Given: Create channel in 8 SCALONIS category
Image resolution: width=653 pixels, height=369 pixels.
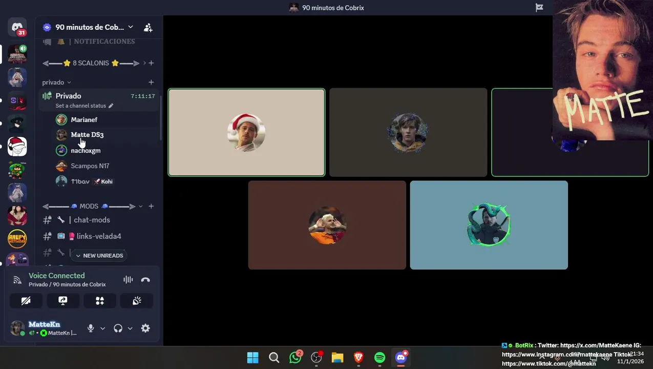Looking at the screenshot, I should click(x=151, y=63).
